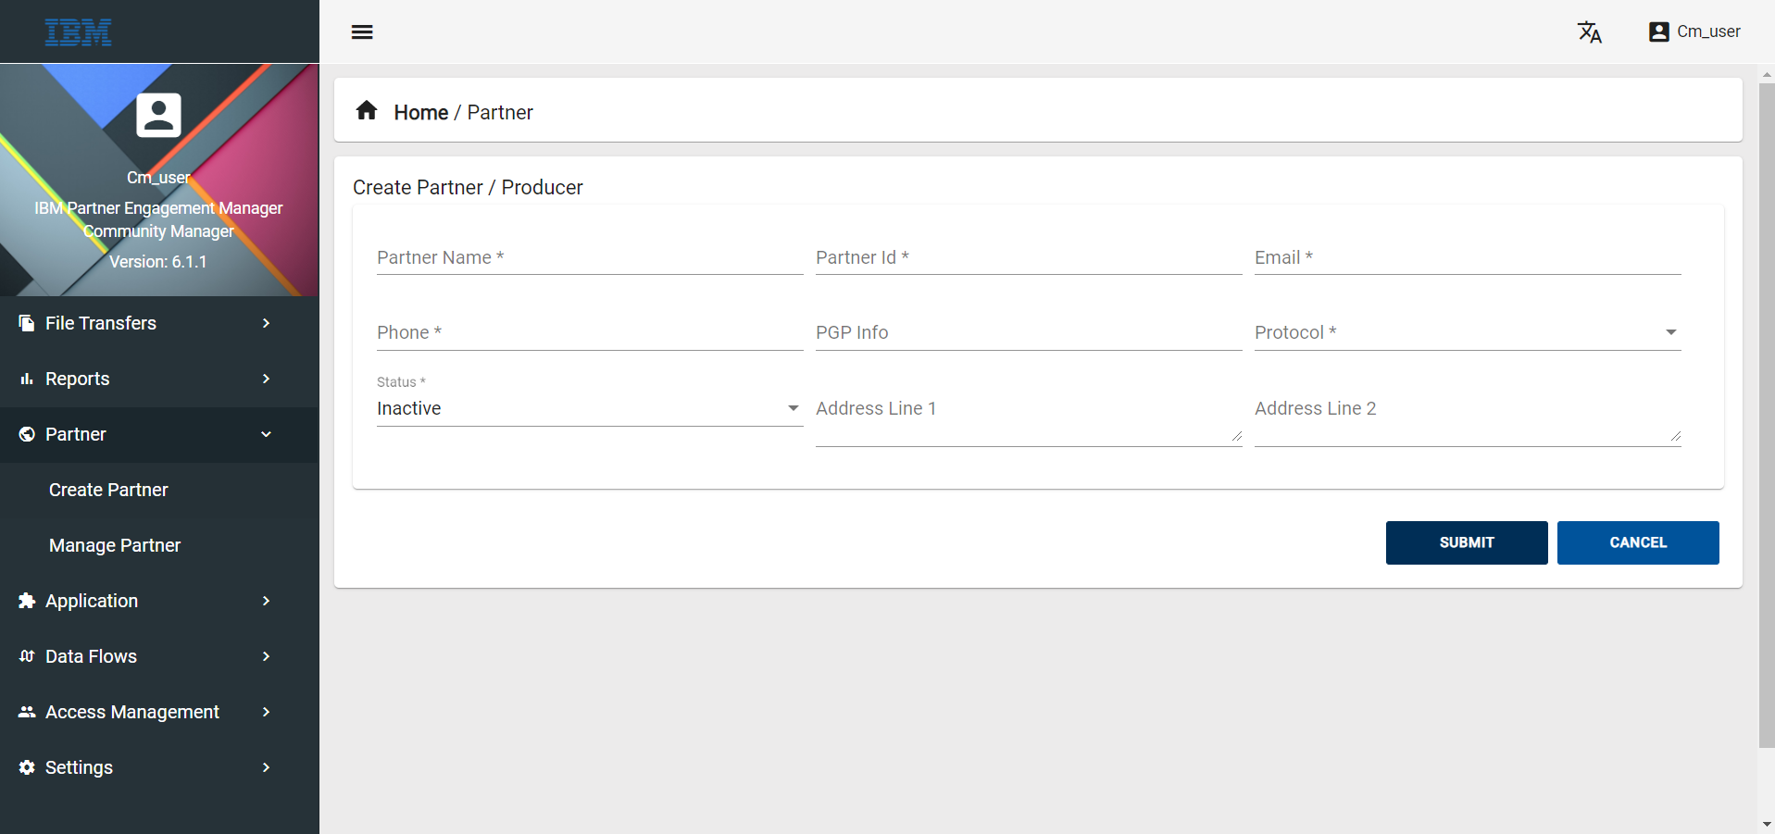Click the SUBMIT button
This screenshot has width=1775, height=834.
coord(1467,542)
